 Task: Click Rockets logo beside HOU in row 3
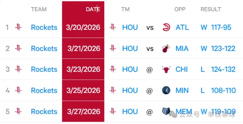[x=113, y=69]
